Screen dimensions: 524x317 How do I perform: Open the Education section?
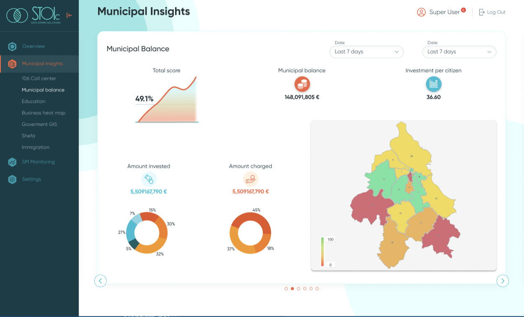(34, 101)
